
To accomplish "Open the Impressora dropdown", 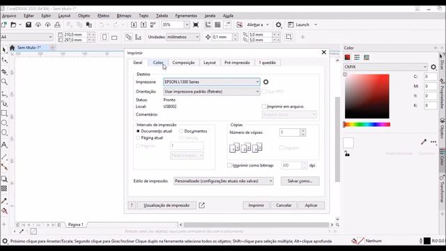I will [212, 82].
